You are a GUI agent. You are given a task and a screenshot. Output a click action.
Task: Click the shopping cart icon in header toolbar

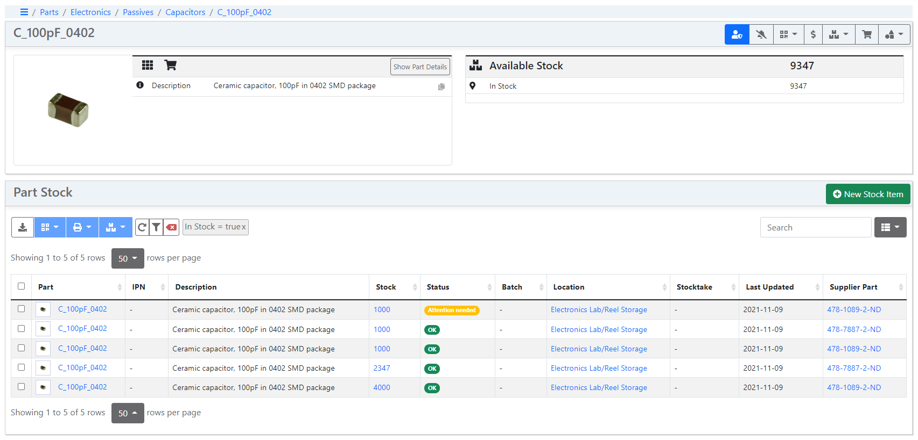(x=867, y=34)
